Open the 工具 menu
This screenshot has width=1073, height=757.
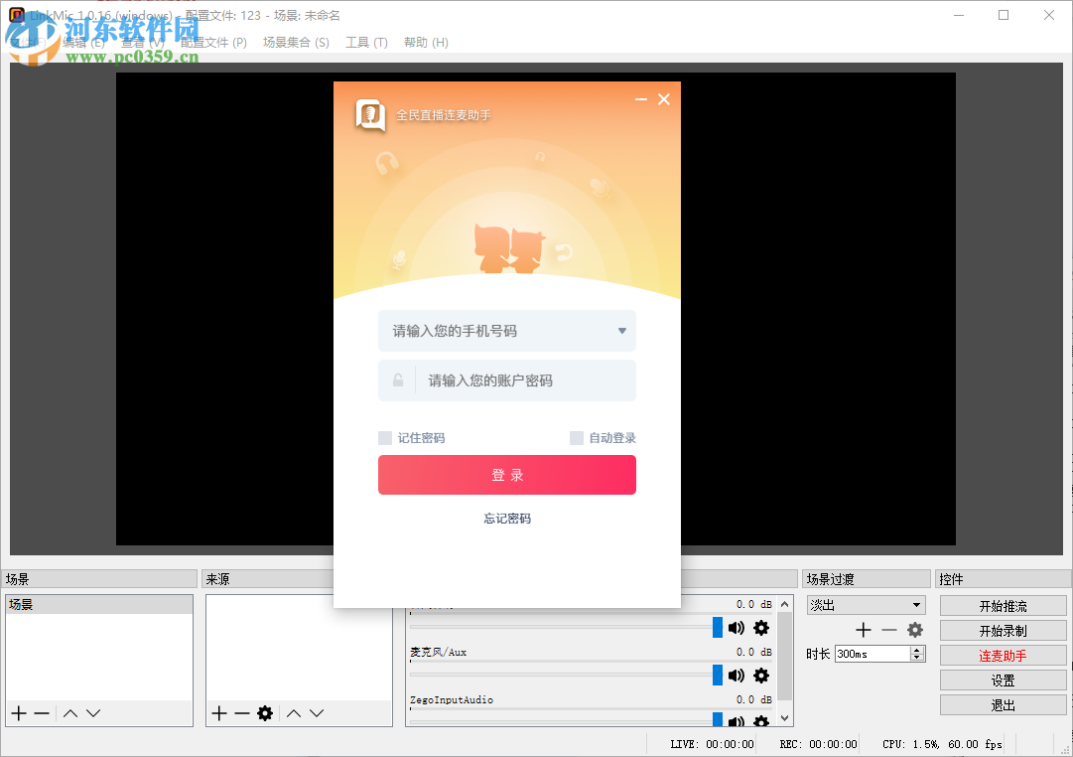click(x=366, y=42)
